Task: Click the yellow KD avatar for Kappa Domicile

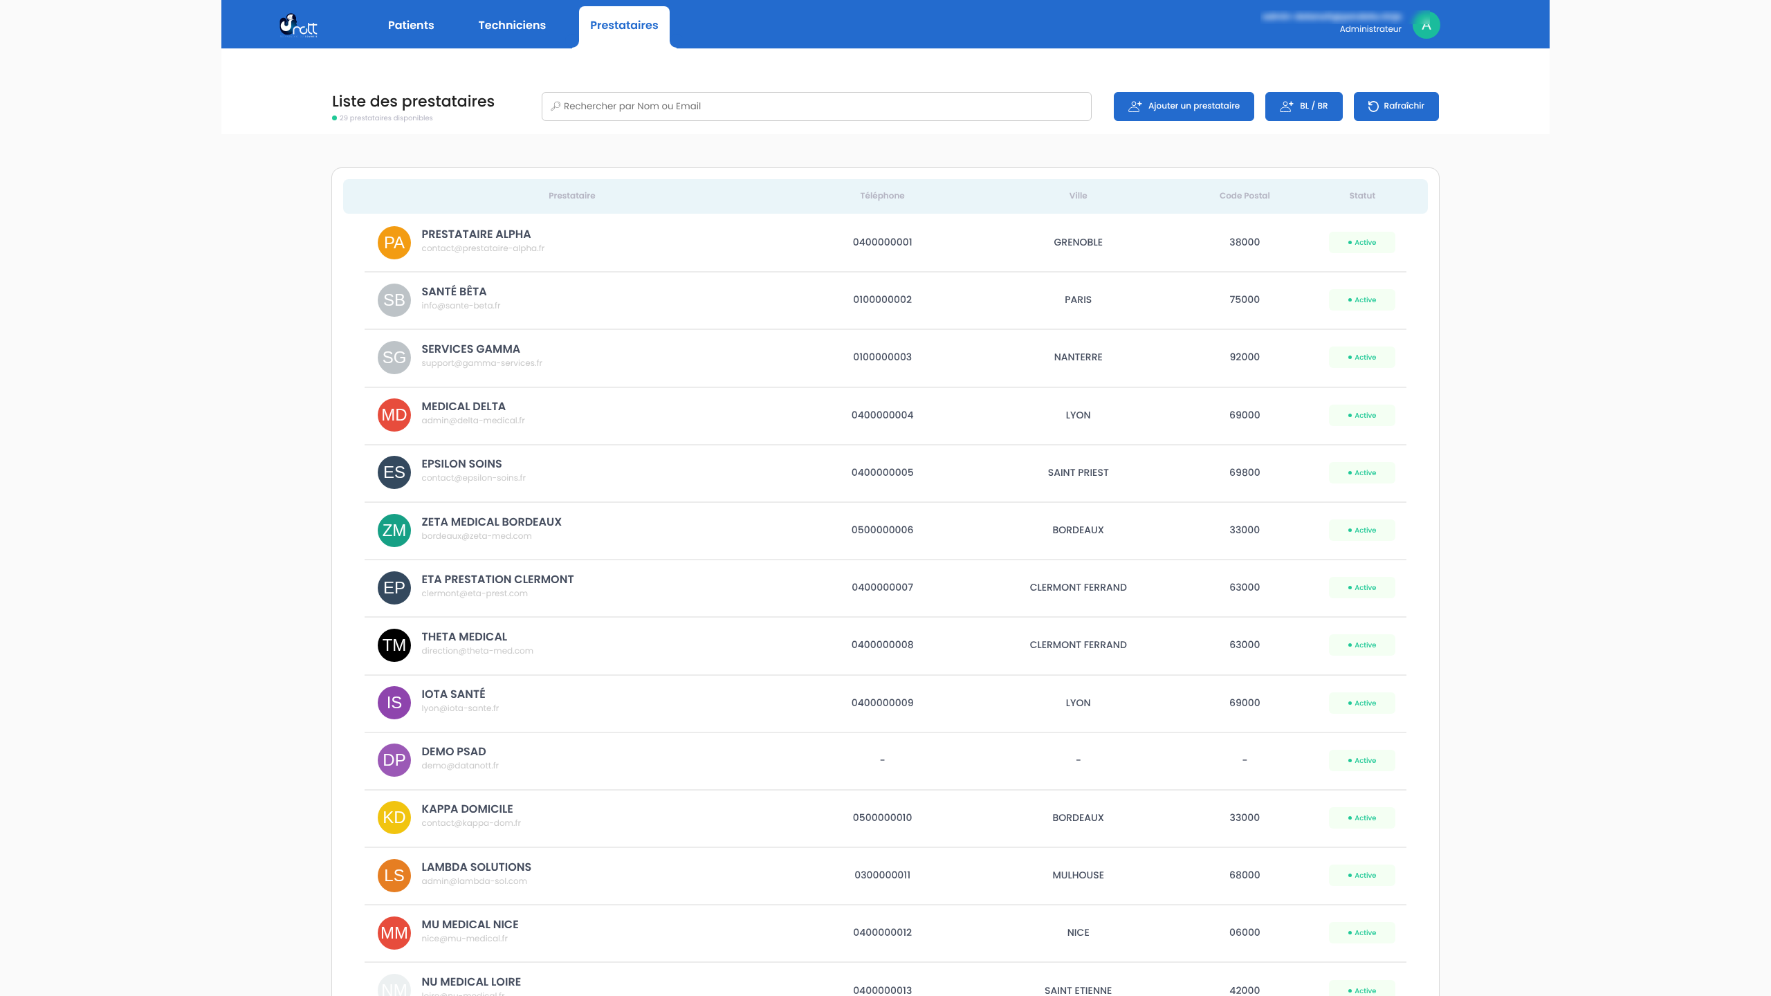Action: click(394, 818)
